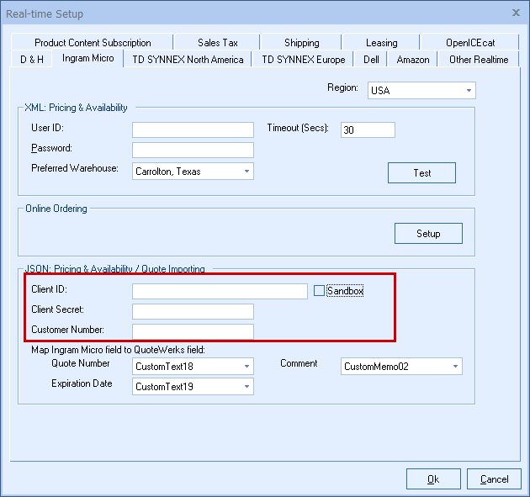Open the TD SYNNEX Europe tab

click(x=303, y=60)
